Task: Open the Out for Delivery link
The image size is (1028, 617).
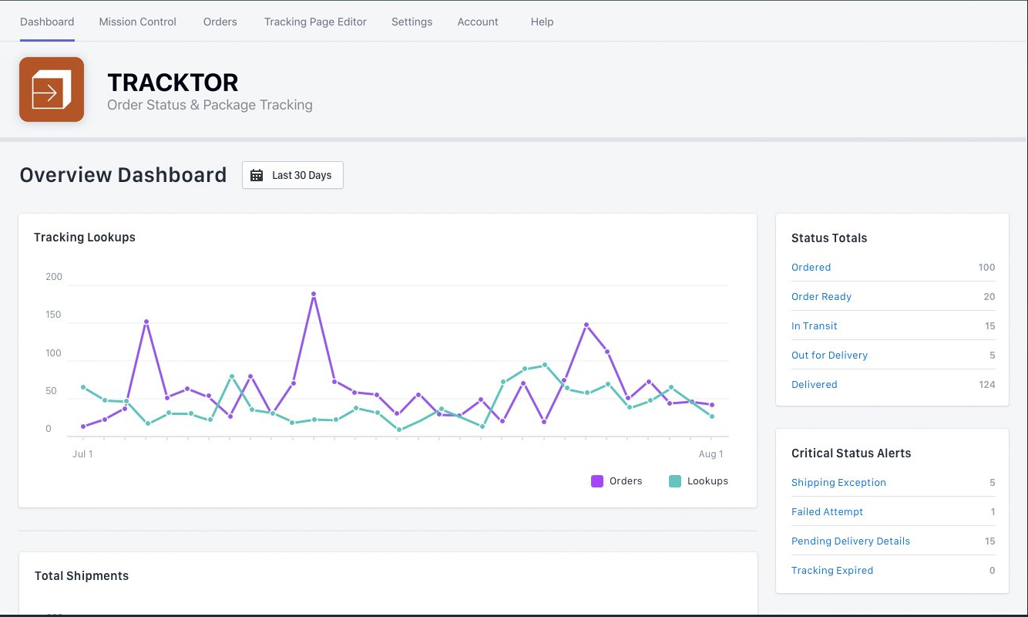Action: coord(829,356)
